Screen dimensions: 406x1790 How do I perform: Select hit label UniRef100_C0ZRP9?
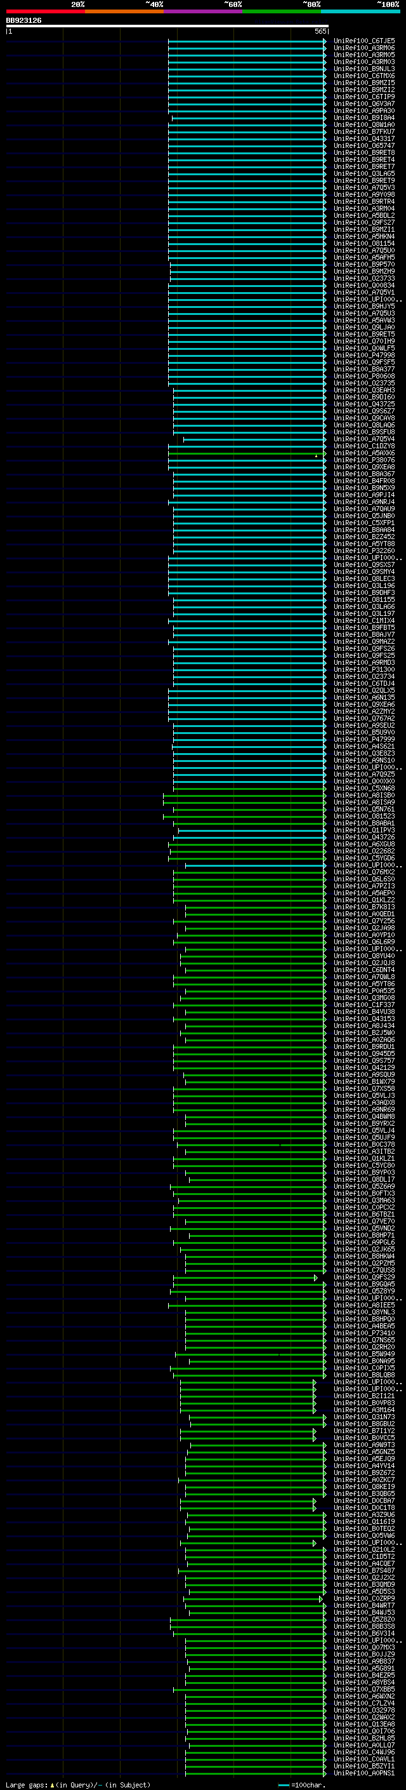pyautogui.click(x=364, y=1598)
